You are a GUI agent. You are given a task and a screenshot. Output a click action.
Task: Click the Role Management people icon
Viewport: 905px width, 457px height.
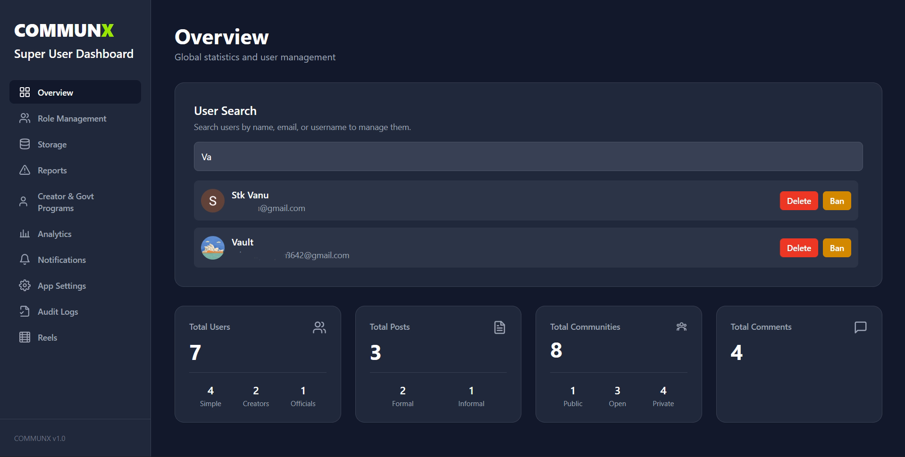coord(25,118)
